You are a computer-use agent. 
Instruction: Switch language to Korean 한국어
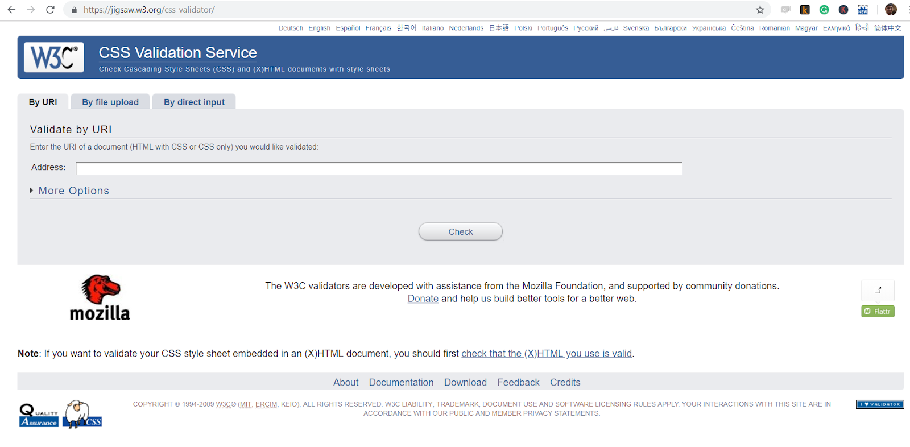tap(407, 28)
